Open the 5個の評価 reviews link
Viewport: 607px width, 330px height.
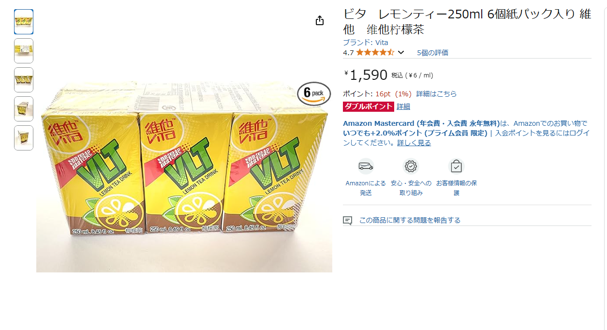[x=432, y=53]
